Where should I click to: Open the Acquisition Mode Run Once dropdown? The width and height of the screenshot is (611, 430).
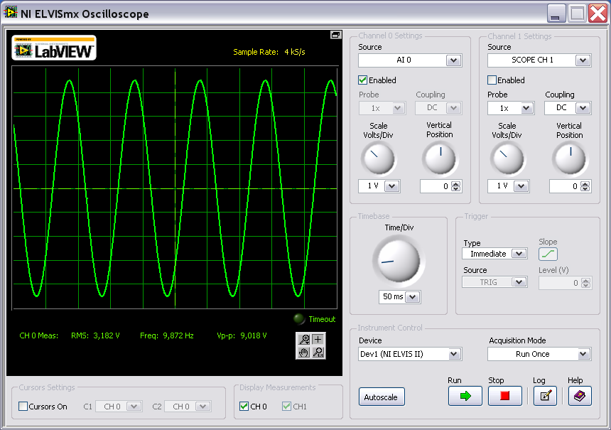(x=539, y=354)
